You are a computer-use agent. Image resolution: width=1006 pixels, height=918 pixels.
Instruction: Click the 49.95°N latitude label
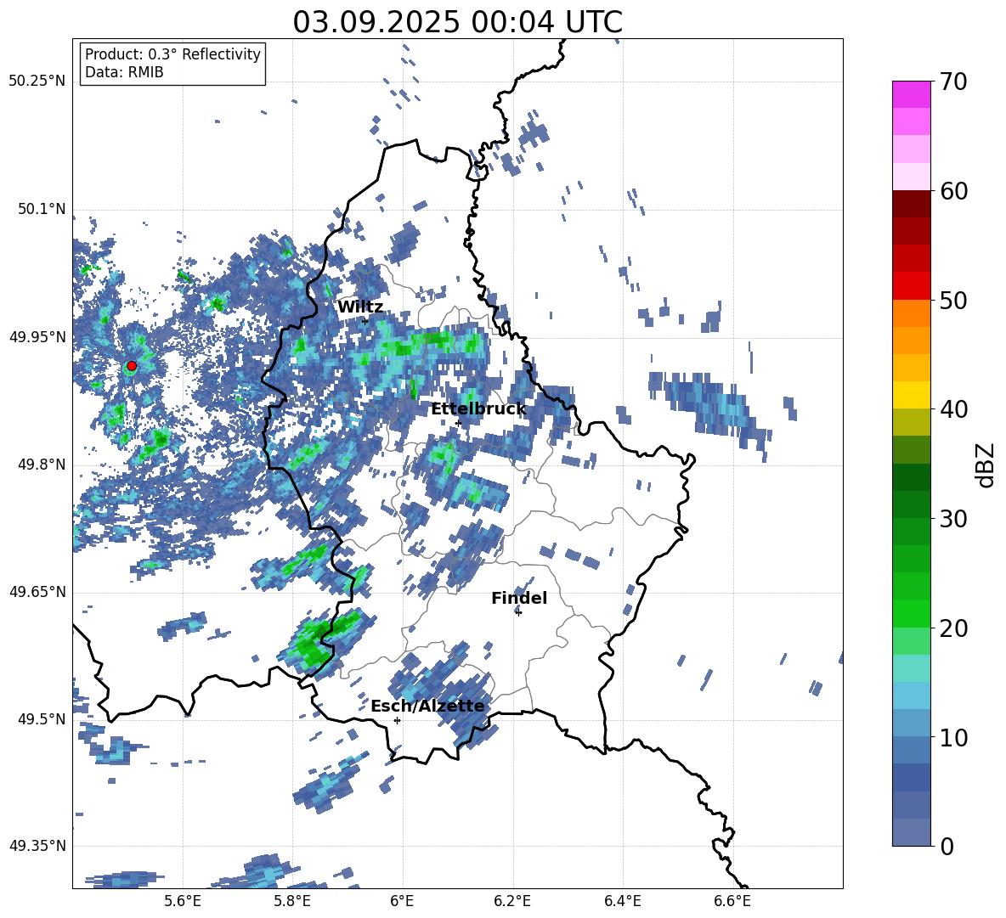[x=37, y=336]
